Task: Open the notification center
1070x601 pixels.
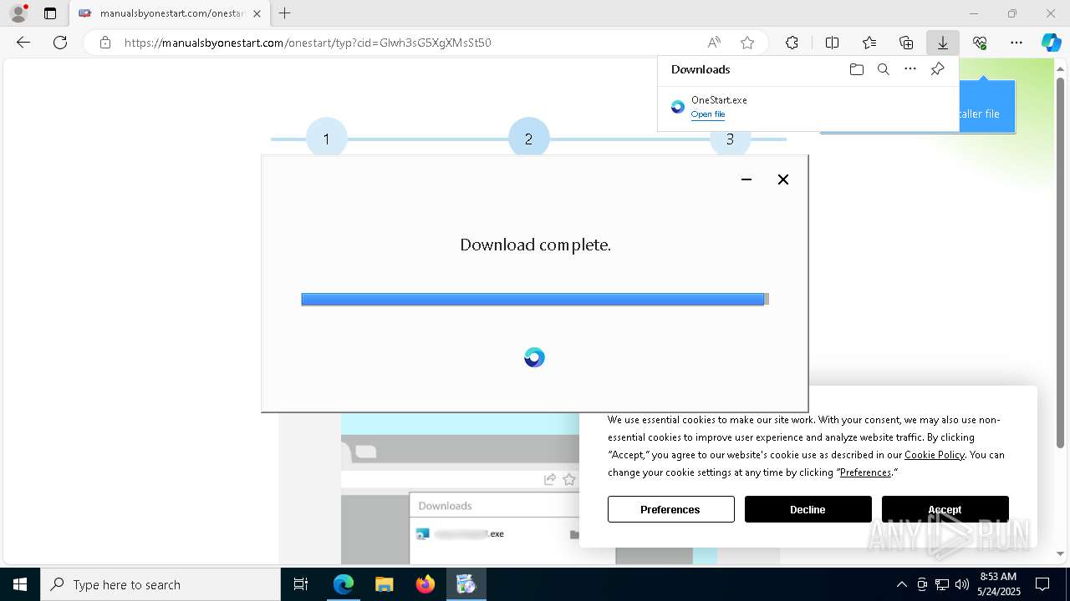Action: coord(1043,584)
